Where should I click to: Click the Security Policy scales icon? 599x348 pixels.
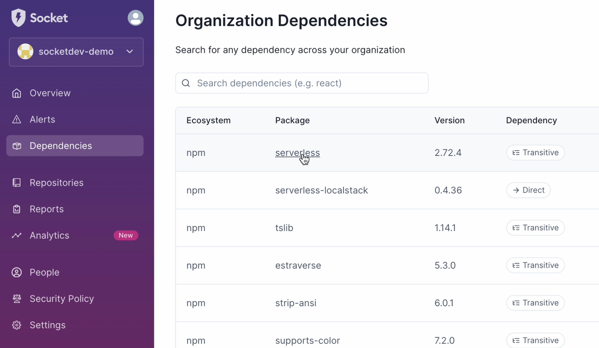coord(17,299)
